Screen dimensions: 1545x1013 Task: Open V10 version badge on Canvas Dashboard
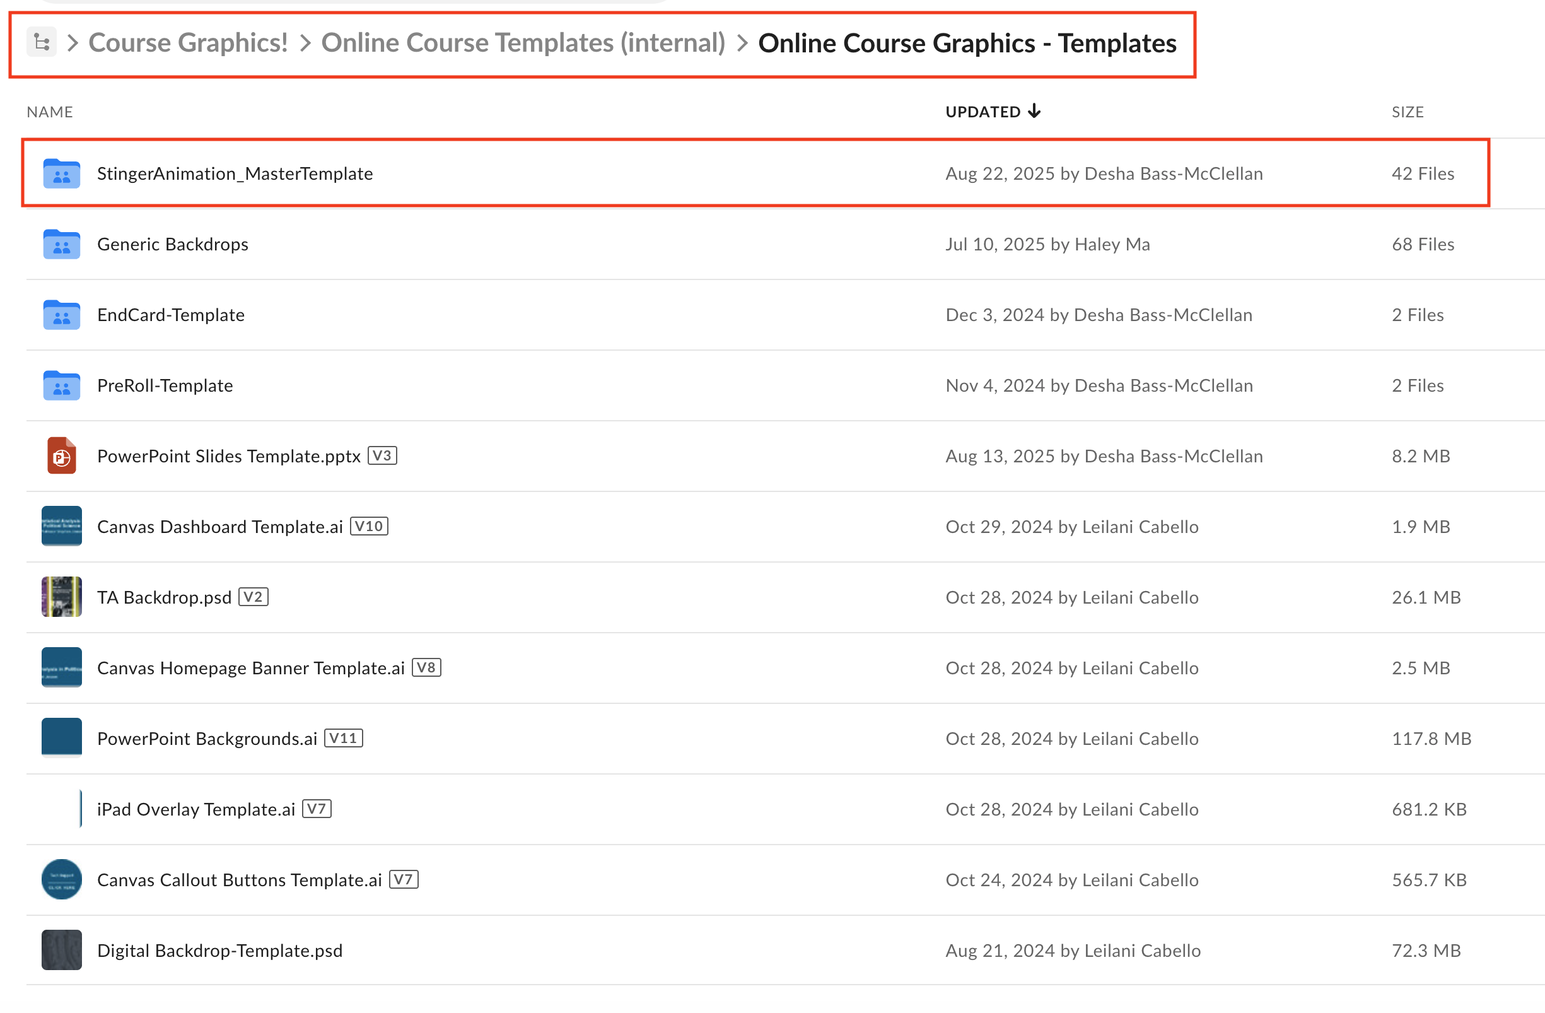369,526
